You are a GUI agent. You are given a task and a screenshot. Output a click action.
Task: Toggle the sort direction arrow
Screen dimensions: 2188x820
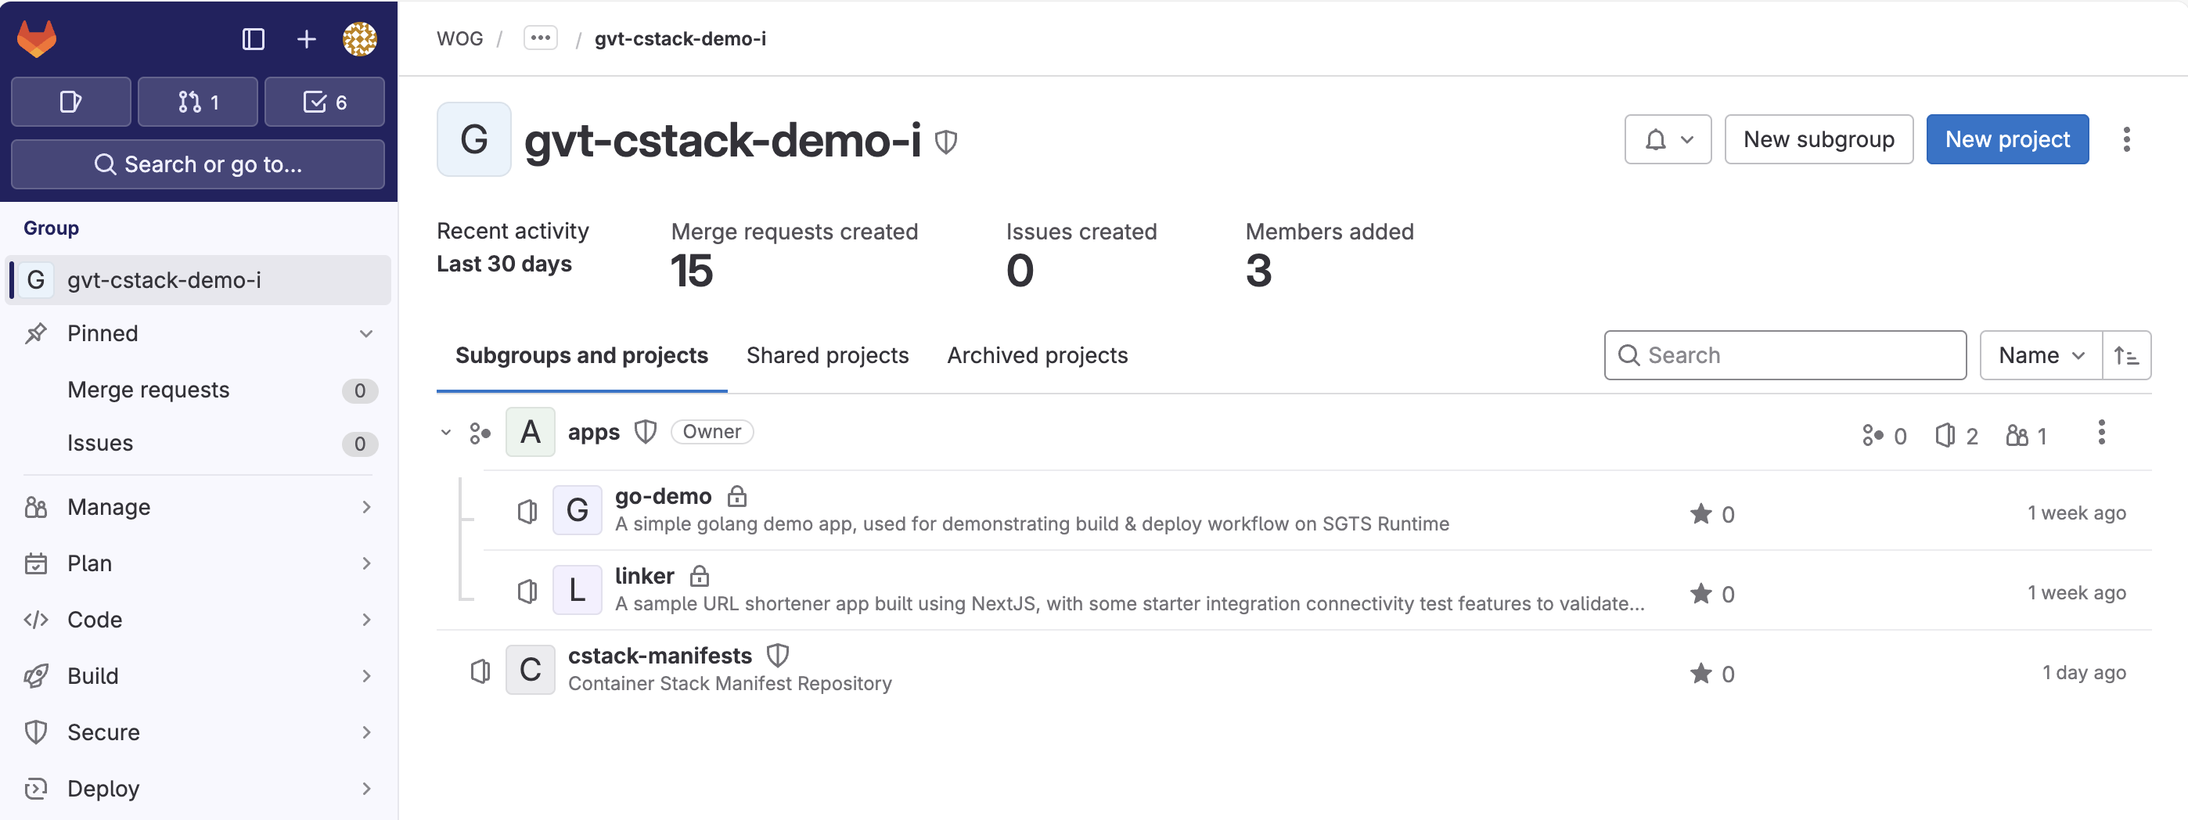pos(2127,354)
